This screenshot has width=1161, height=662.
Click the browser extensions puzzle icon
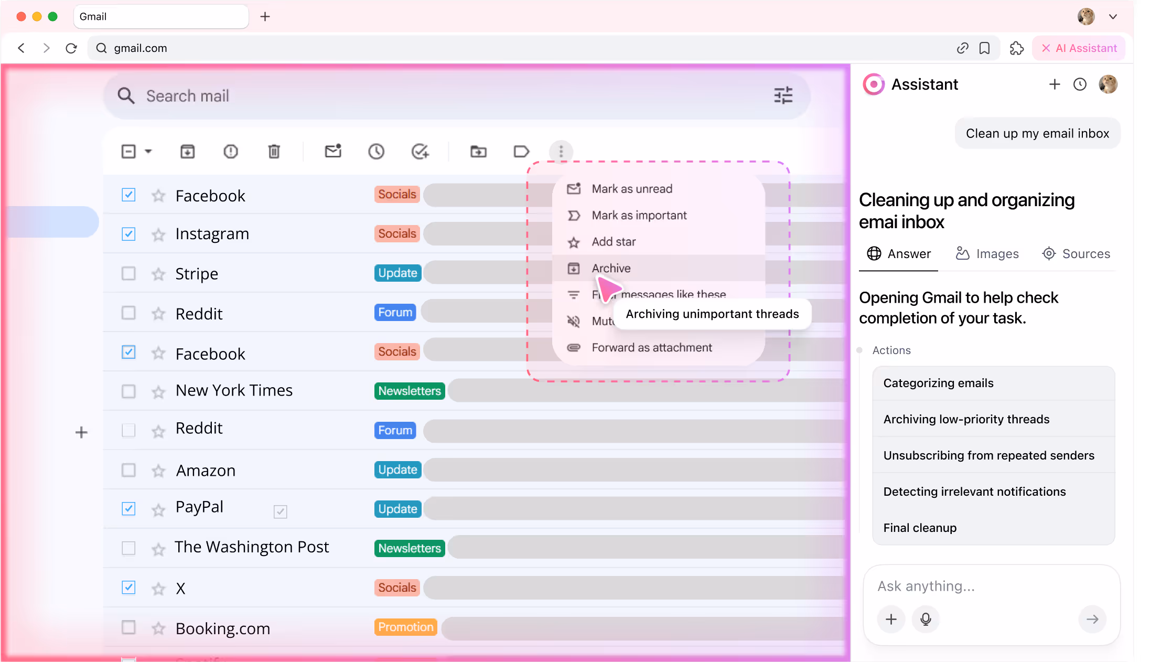coord(1017,48)
